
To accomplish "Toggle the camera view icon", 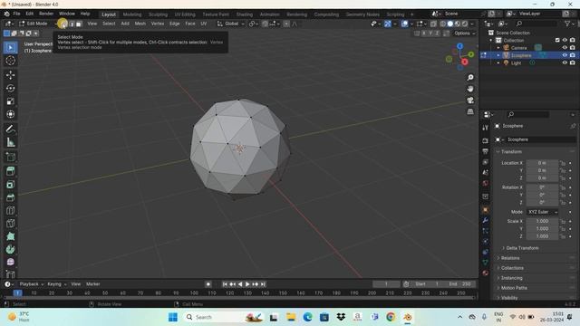I will pos(470,101).
